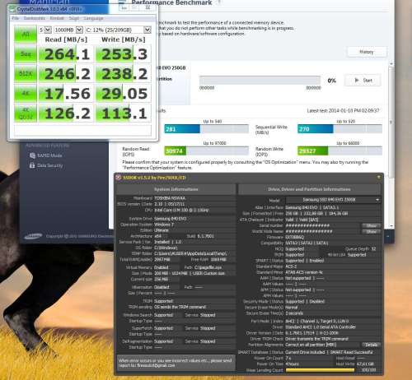Start the 512K benchmark test
The image size is (412, 380).
tap(26, 74)
